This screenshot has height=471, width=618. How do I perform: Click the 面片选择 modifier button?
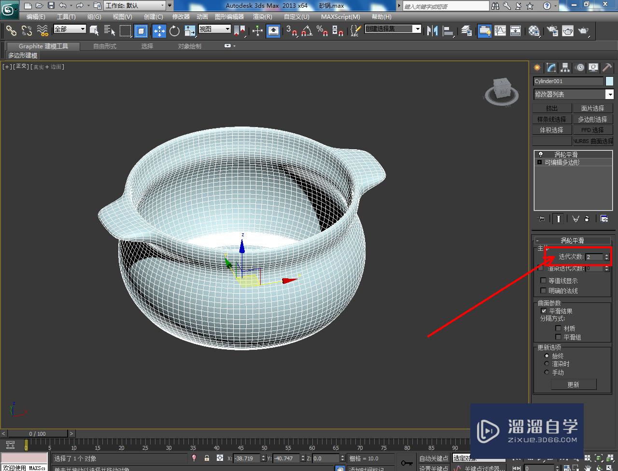[x=592, y=108]
